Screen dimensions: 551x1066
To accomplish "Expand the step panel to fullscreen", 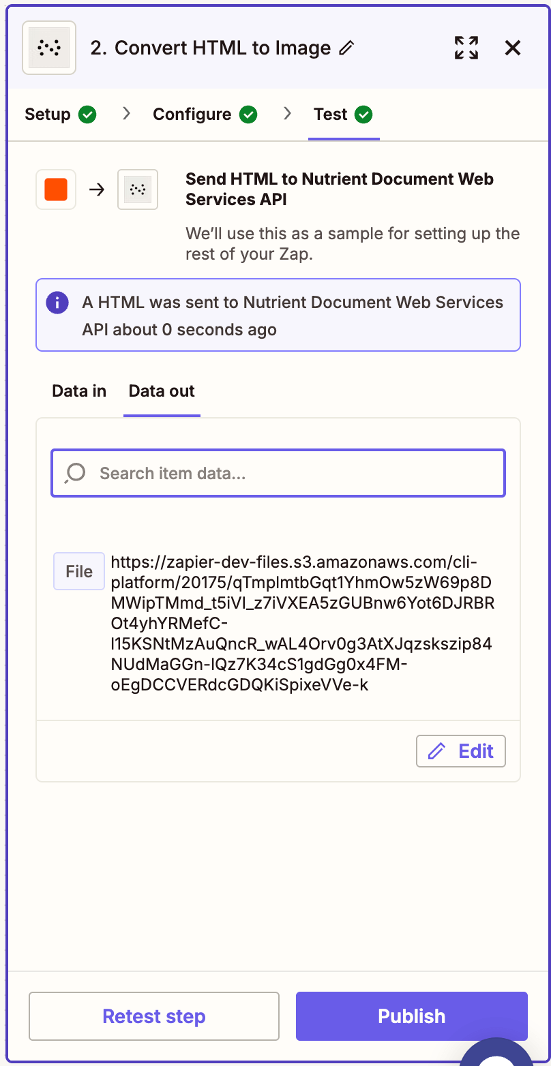I will tap(466, 48).
